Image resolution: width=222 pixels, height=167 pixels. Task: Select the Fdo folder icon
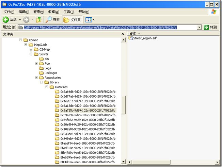41,63
